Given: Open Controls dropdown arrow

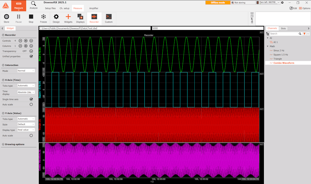Looking at the screenshot, I should pyautogui.click(x=31, y=41).
